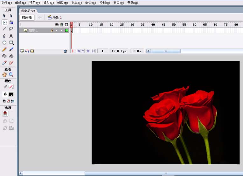Select the Hand tool
The height and width of the screenshot is (176, 243).
coord(4,75)
